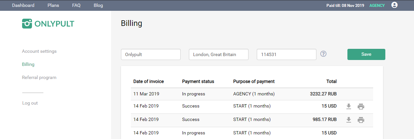Download the 985.17 RUB invoice

[349, 120]
